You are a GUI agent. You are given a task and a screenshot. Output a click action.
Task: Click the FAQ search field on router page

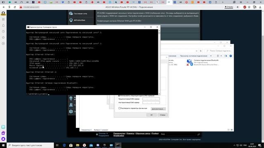click(181, 134)
